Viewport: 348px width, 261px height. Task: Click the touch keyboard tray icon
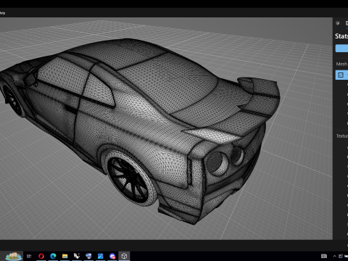pyautogui.click(x=324, y=256)
